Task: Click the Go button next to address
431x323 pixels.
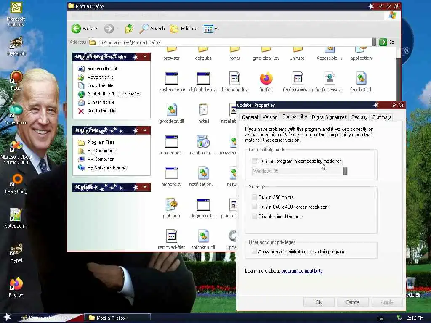Action: (x=387, y=42)
